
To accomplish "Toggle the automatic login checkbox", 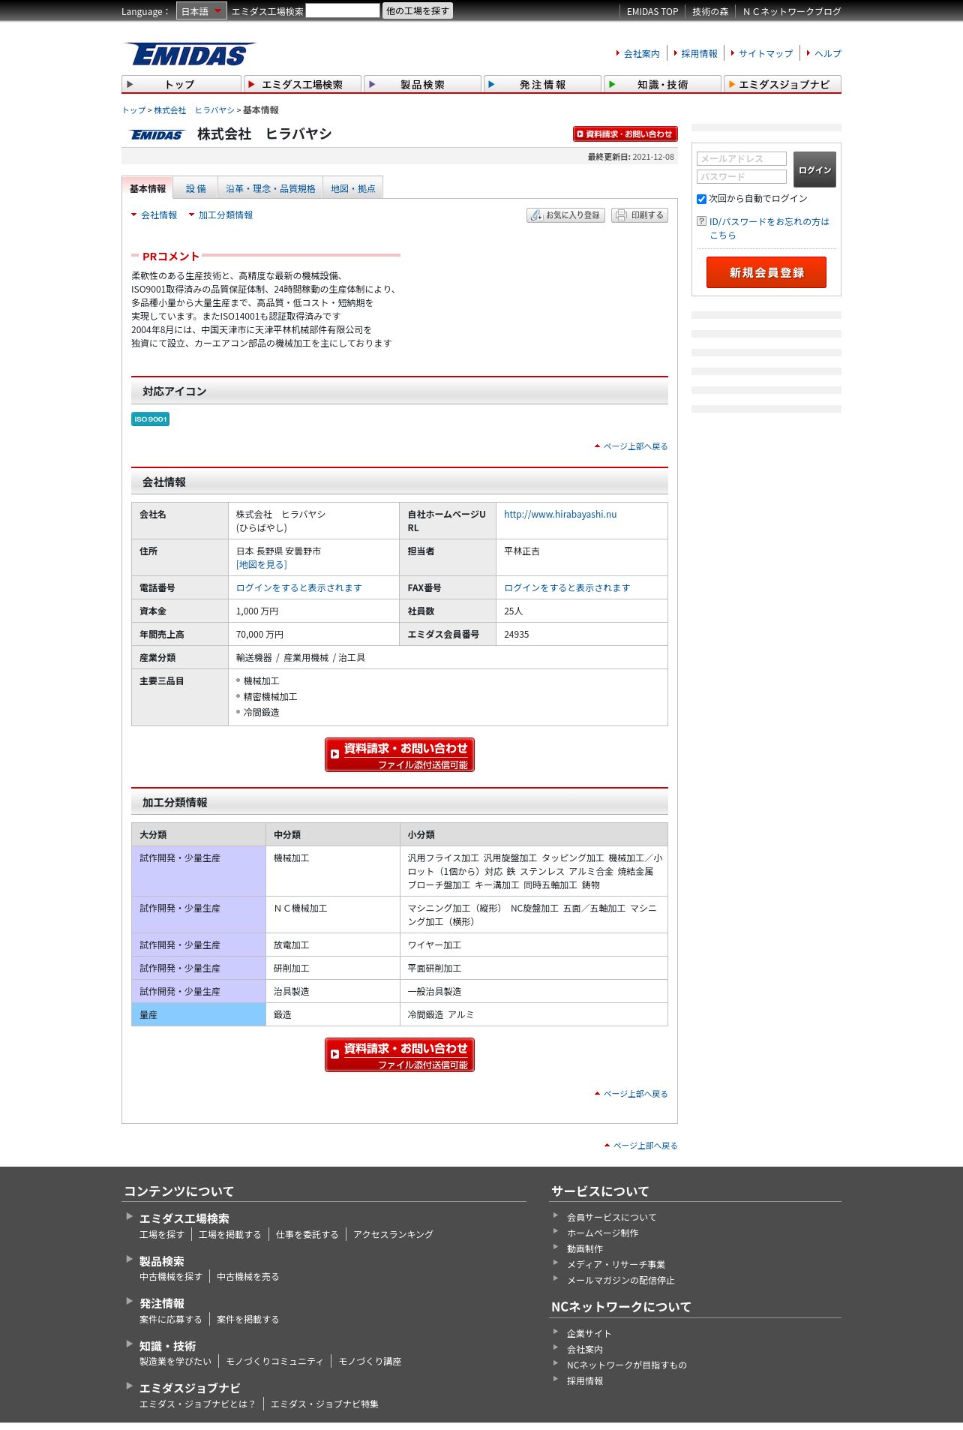I will click(701, 199).
